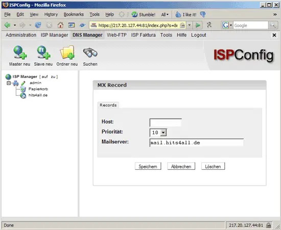Expand the StumbleUpon All dropdown

pyautogui.click(x=165, y=14)
